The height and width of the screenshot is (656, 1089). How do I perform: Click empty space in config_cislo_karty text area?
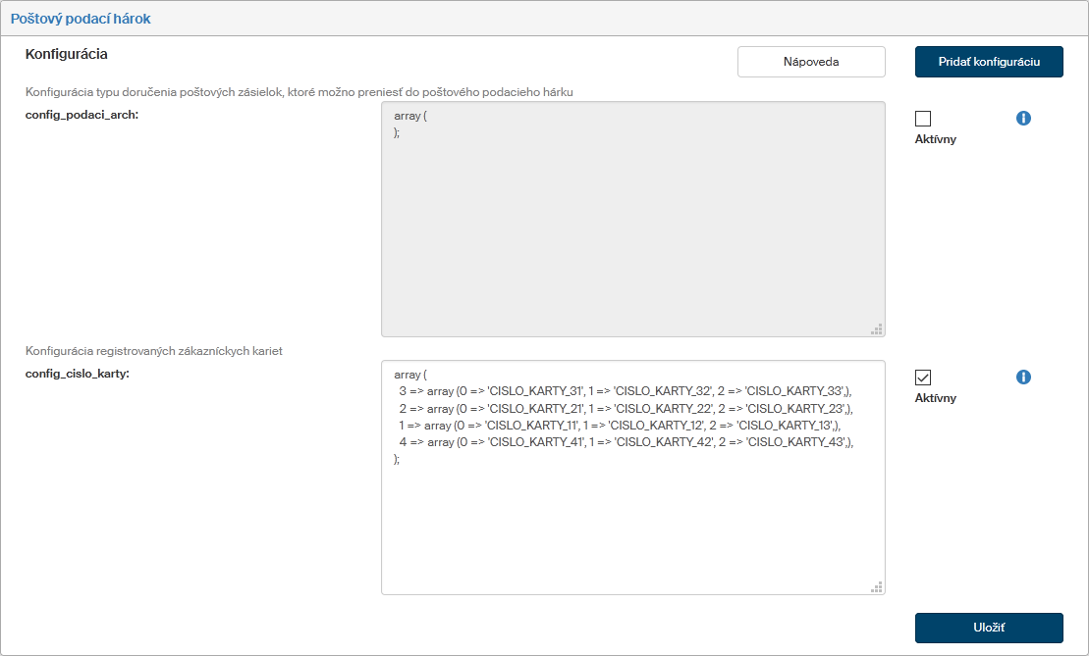[x=632, y=530]
